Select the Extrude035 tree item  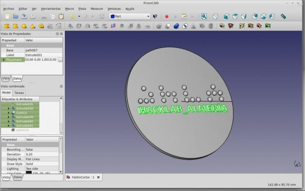click(25, 104)
